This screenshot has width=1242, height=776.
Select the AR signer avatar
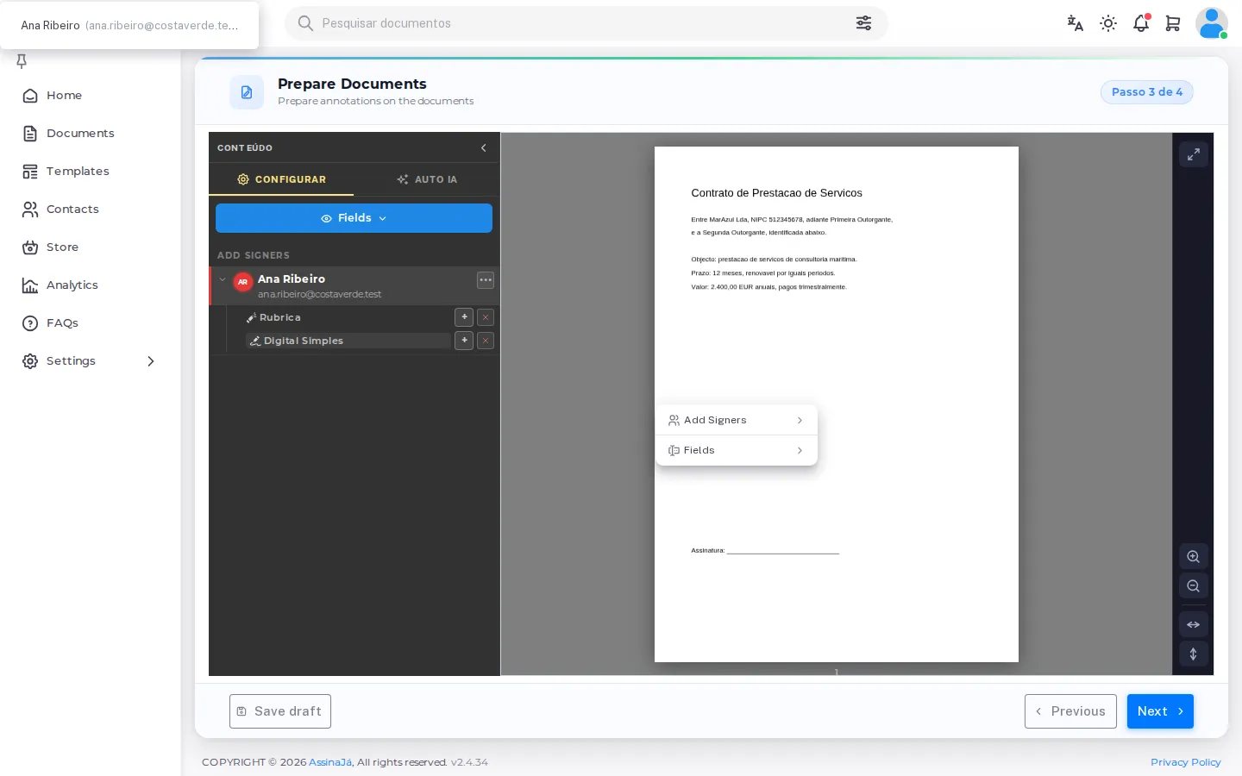point(243,282)
